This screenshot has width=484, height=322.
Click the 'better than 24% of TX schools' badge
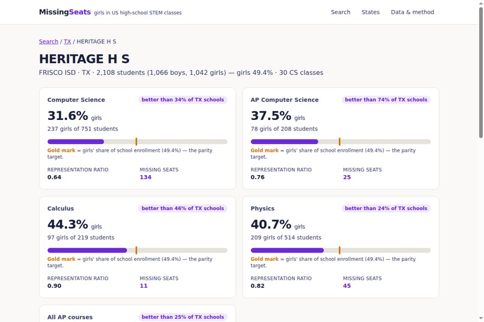(x=386, y=208)
